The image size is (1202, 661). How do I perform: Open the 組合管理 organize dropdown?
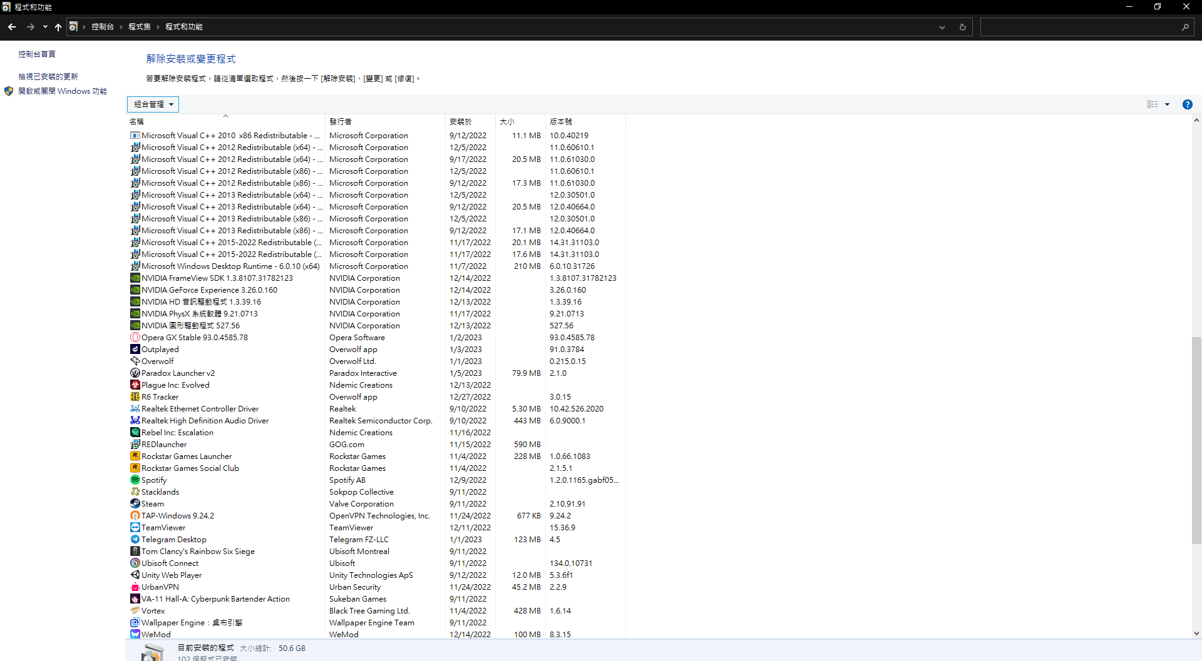[153, 104]
